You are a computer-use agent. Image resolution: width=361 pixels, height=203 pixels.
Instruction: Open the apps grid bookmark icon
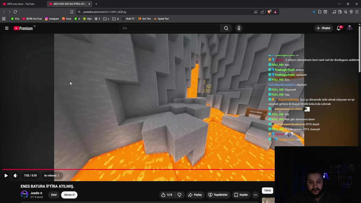click(x=4, y=19)
